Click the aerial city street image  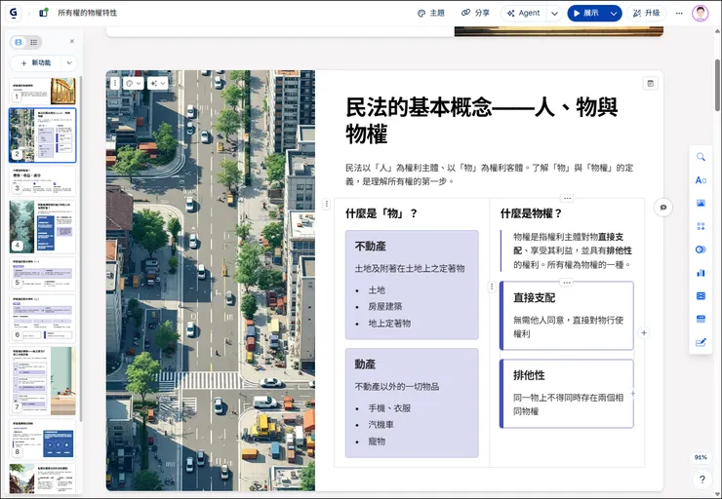tap(211, 281)
